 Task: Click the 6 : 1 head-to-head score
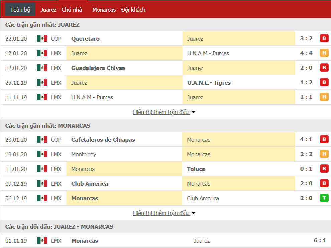[x=320, y=240]
